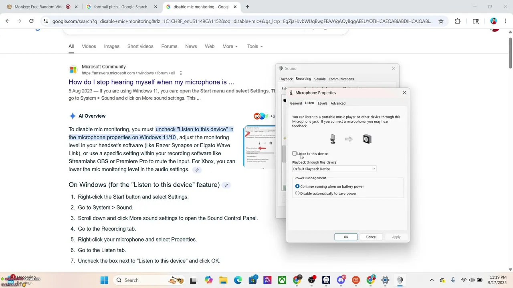Close the Sound window

pos(393,68)
